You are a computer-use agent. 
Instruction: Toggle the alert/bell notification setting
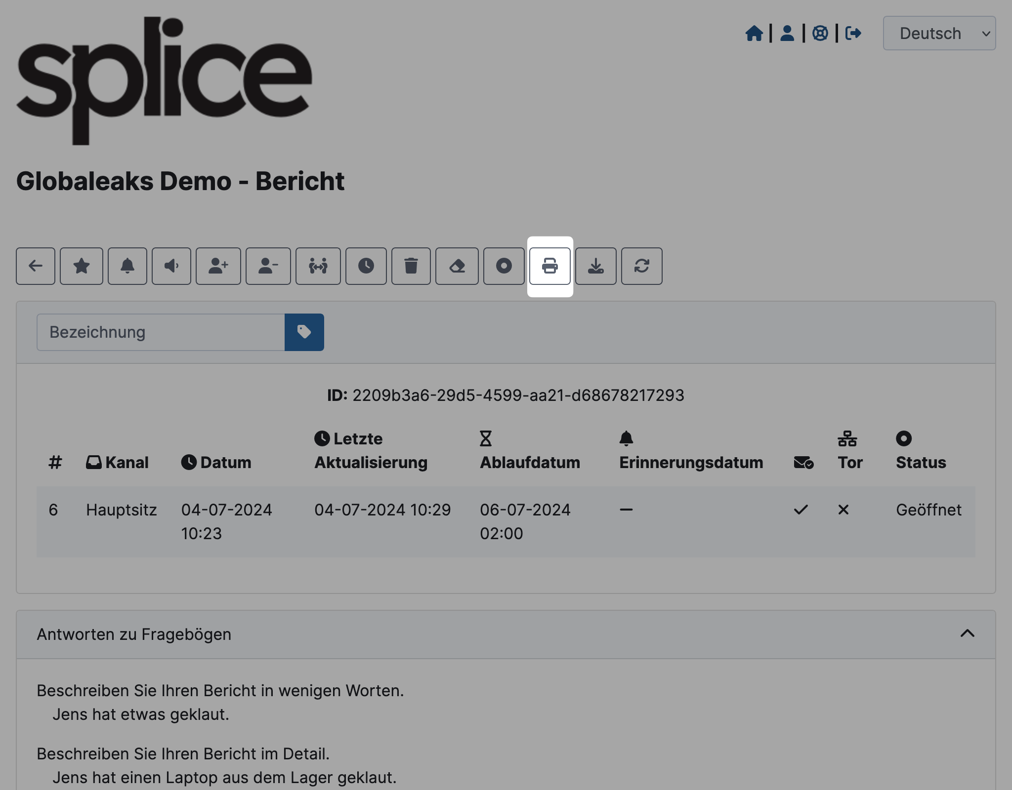[126, 265]
